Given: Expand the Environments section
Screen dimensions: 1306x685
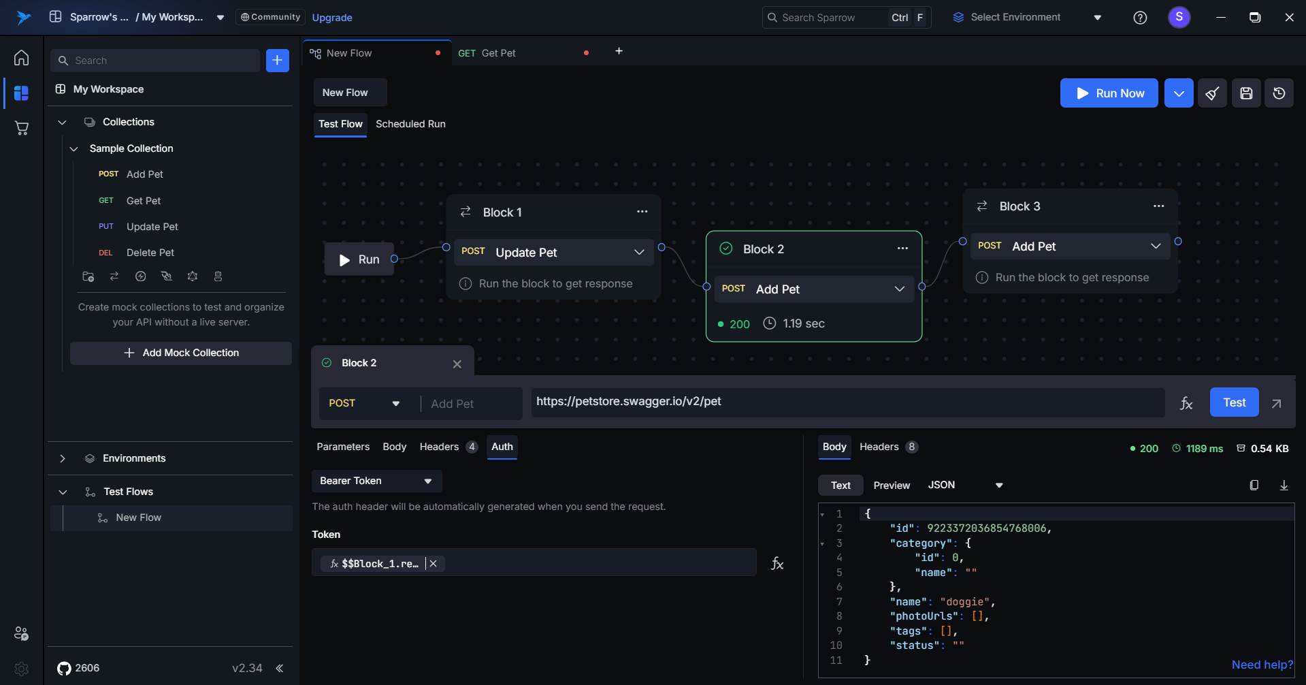Looking at the screenshot, I should point(63,458).
